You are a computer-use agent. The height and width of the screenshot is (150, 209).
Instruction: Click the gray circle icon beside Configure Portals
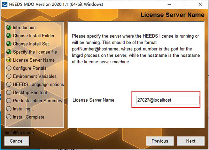[x=9, y=68]
